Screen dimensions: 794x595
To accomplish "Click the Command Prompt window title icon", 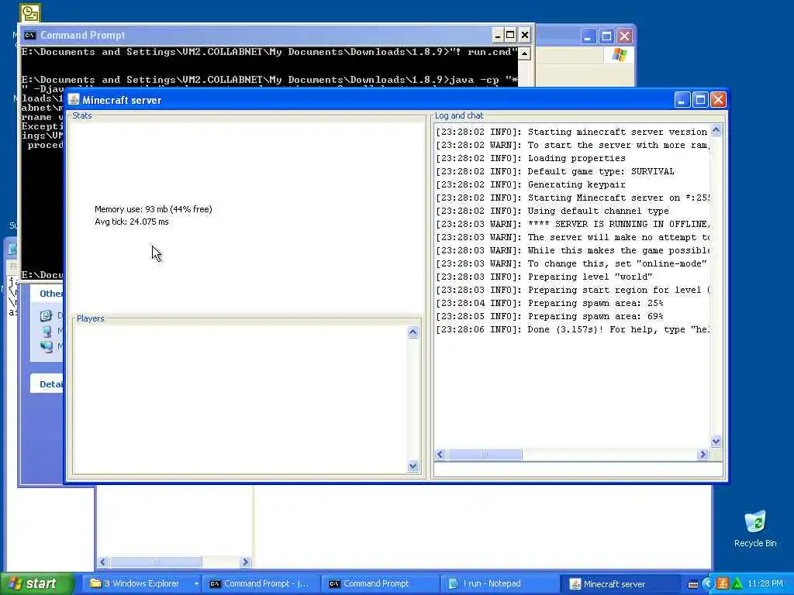I will [x=30, y=36].
